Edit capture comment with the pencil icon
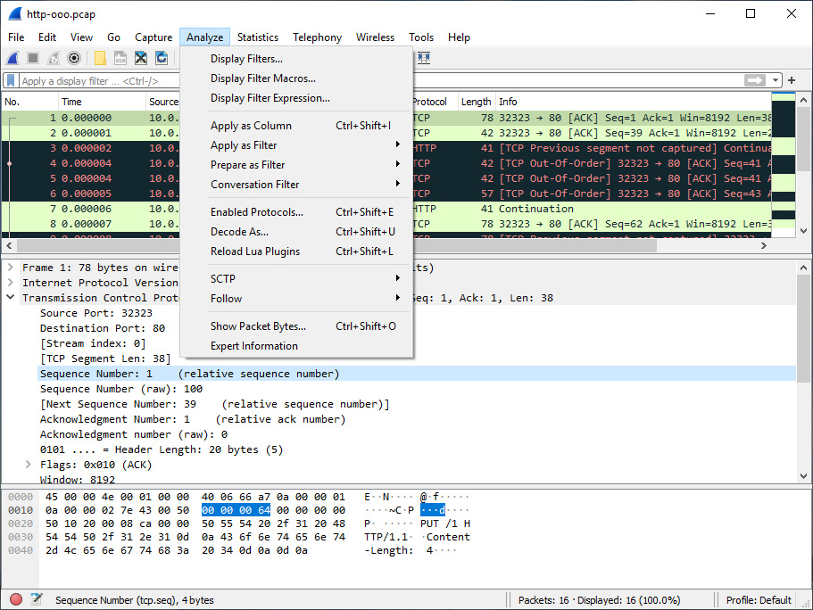Viewport: 813px width, 610px height. (x=36, y=599)
